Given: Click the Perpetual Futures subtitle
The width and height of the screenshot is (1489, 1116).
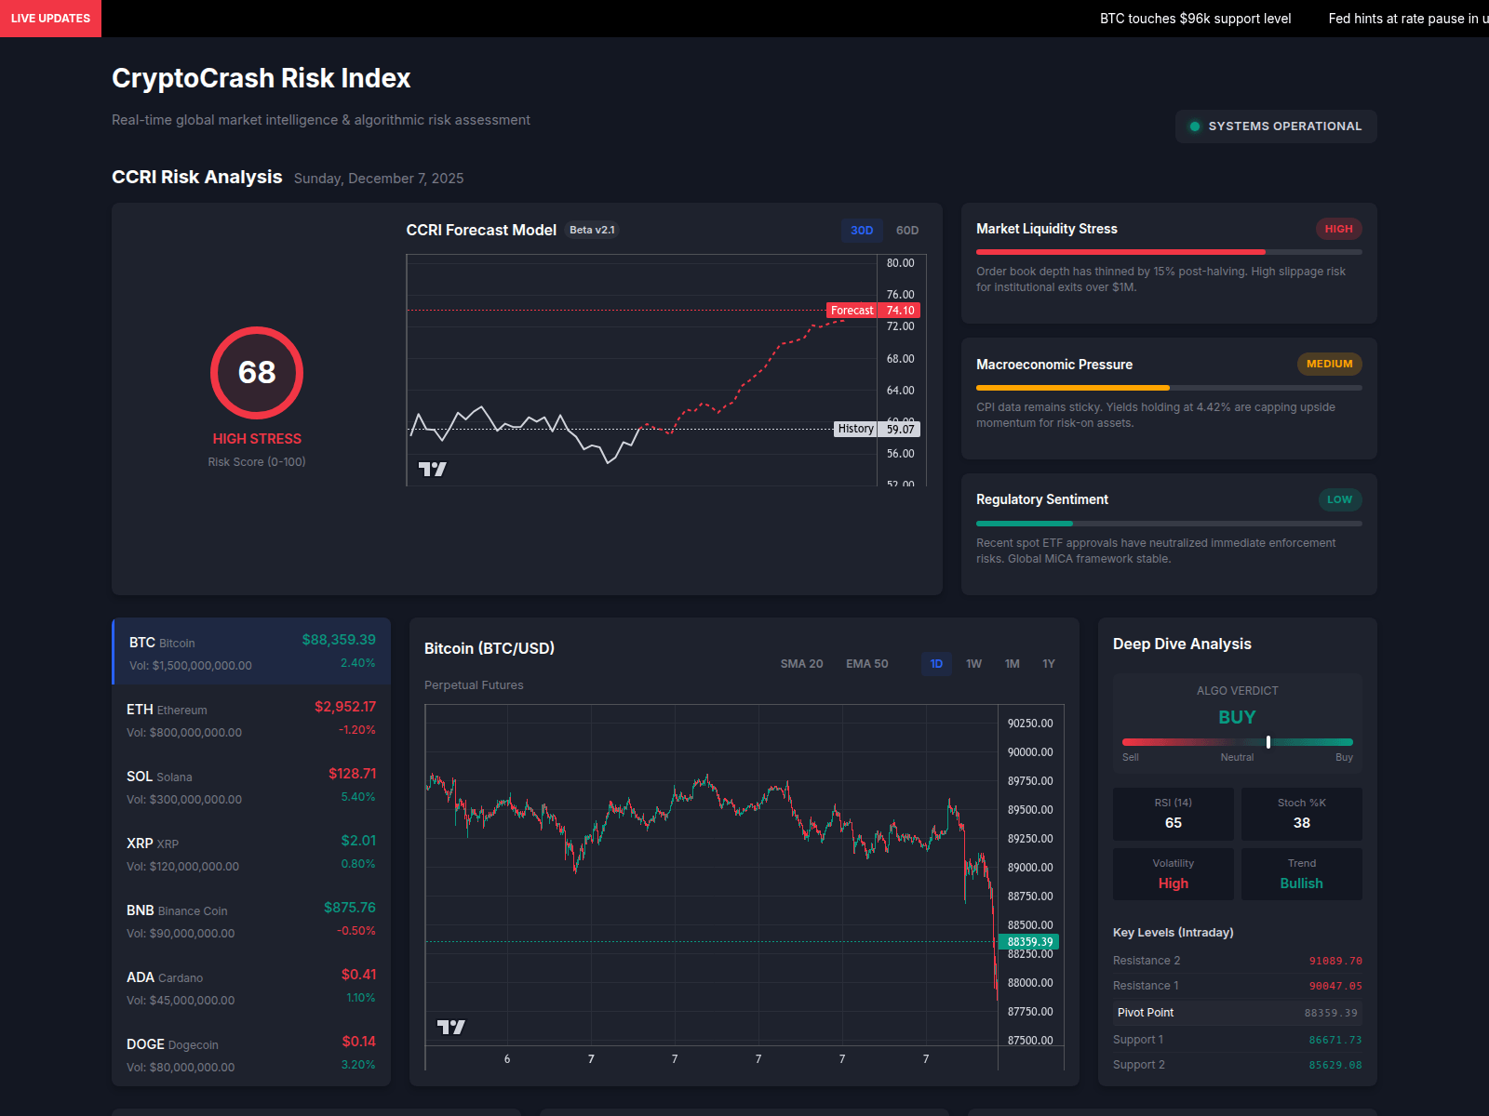Looking at the screenshot, I should [474, 685].
